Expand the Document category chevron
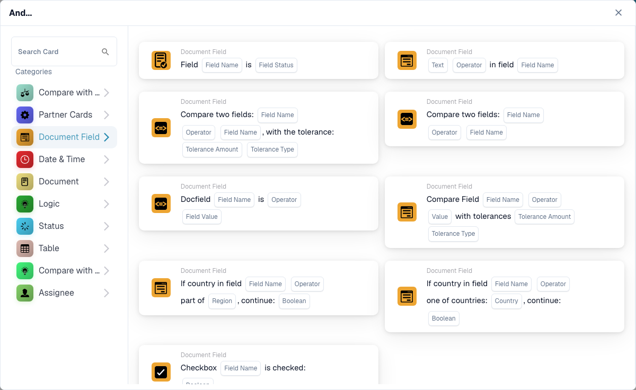This screenshot has height=390, width=636. coord(107,182)
